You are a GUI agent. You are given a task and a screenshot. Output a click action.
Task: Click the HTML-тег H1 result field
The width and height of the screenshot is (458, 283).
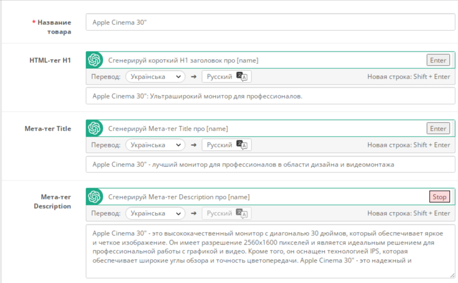pos(270,96)
